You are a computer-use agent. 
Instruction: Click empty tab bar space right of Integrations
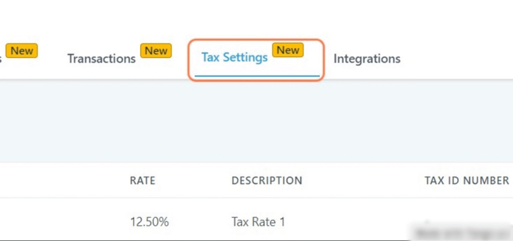click(x=456, y=59)
